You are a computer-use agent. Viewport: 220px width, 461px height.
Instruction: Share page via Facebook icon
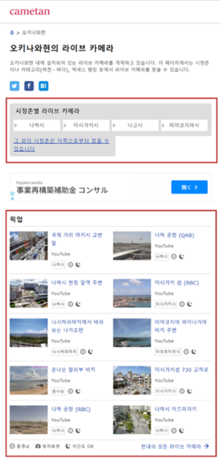click(29, 86)
